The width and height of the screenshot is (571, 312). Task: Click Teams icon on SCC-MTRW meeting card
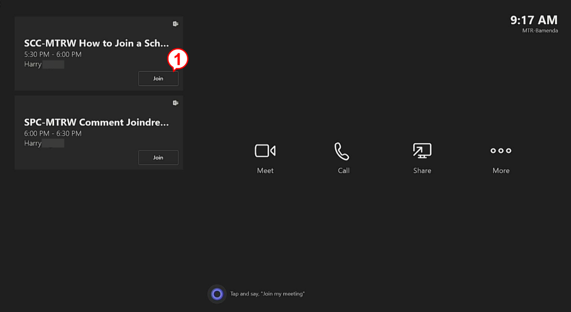176,24
